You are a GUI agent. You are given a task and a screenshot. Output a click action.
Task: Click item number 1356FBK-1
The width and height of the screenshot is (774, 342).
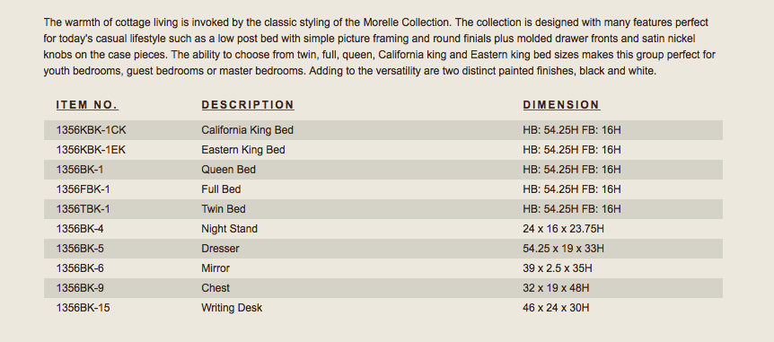coord(83,189)
